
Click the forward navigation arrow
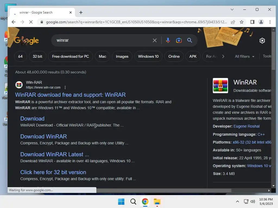pyautogui.click(x=22, y=22)
